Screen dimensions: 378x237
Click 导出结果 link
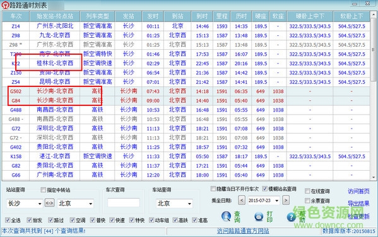358,204
